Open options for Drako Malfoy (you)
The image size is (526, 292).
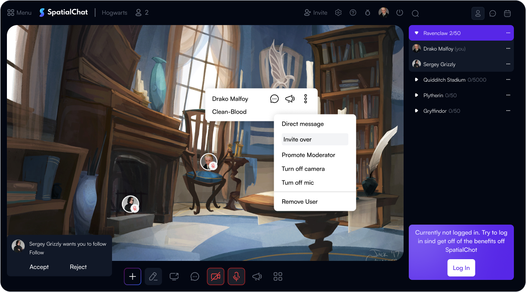point(508,49)
